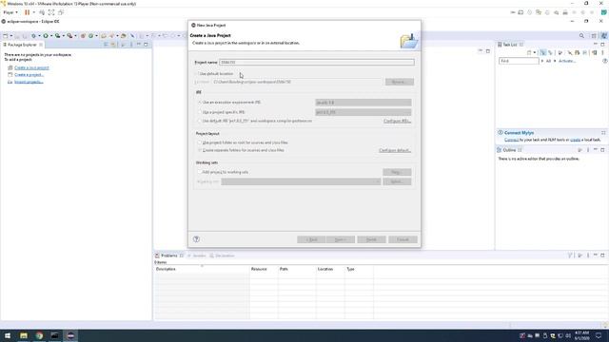Click the Problems view filter icon
Image resolution: width=609 pixels, height=342 pixels.
click(570, 256)
